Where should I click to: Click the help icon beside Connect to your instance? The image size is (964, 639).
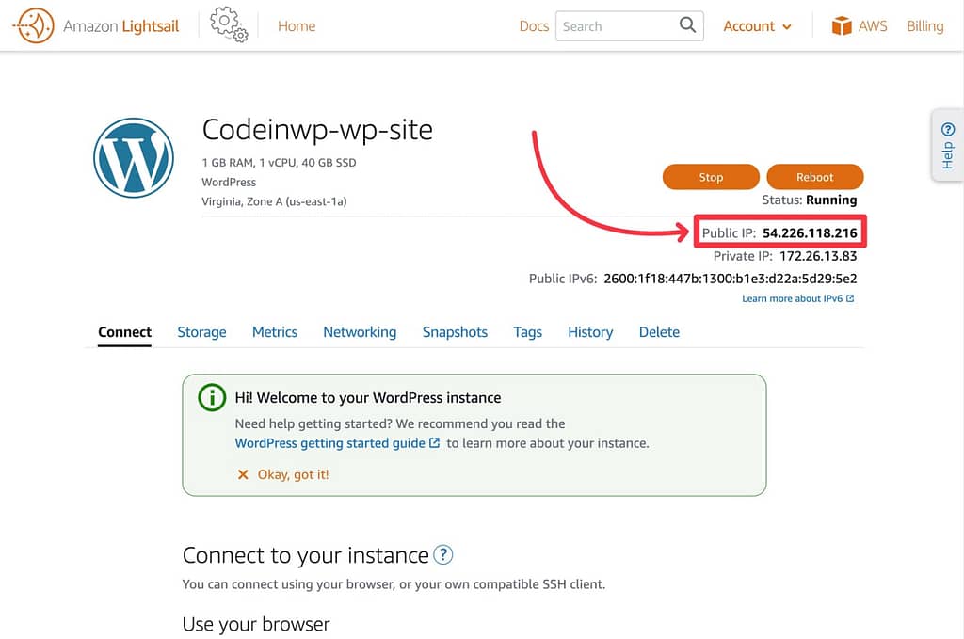(442, 555)
